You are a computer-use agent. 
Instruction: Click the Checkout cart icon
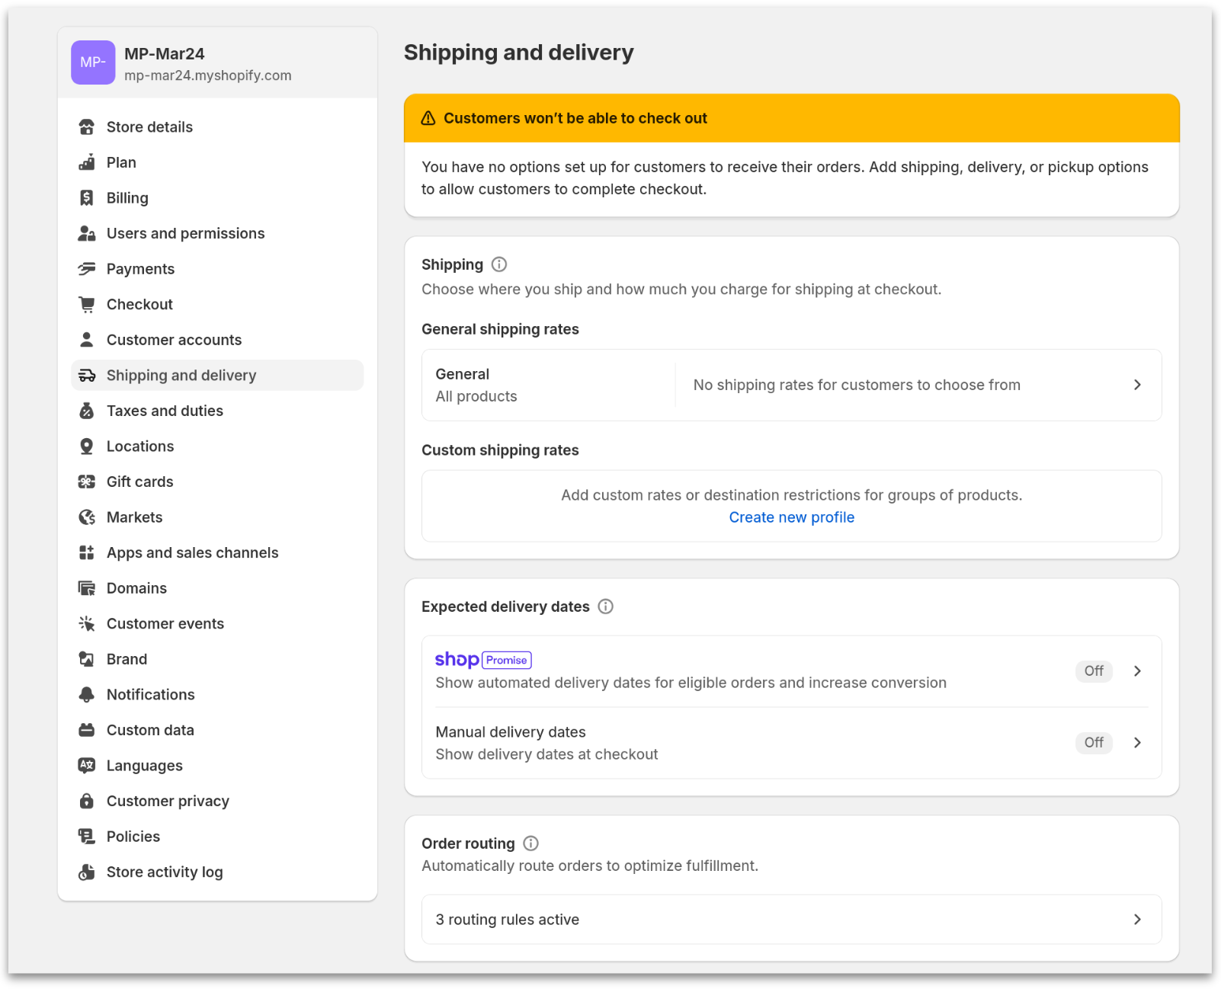pos(87,305)
